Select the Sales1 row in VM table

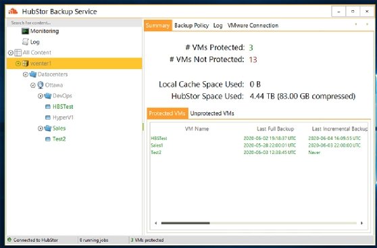tap(259, 145)
